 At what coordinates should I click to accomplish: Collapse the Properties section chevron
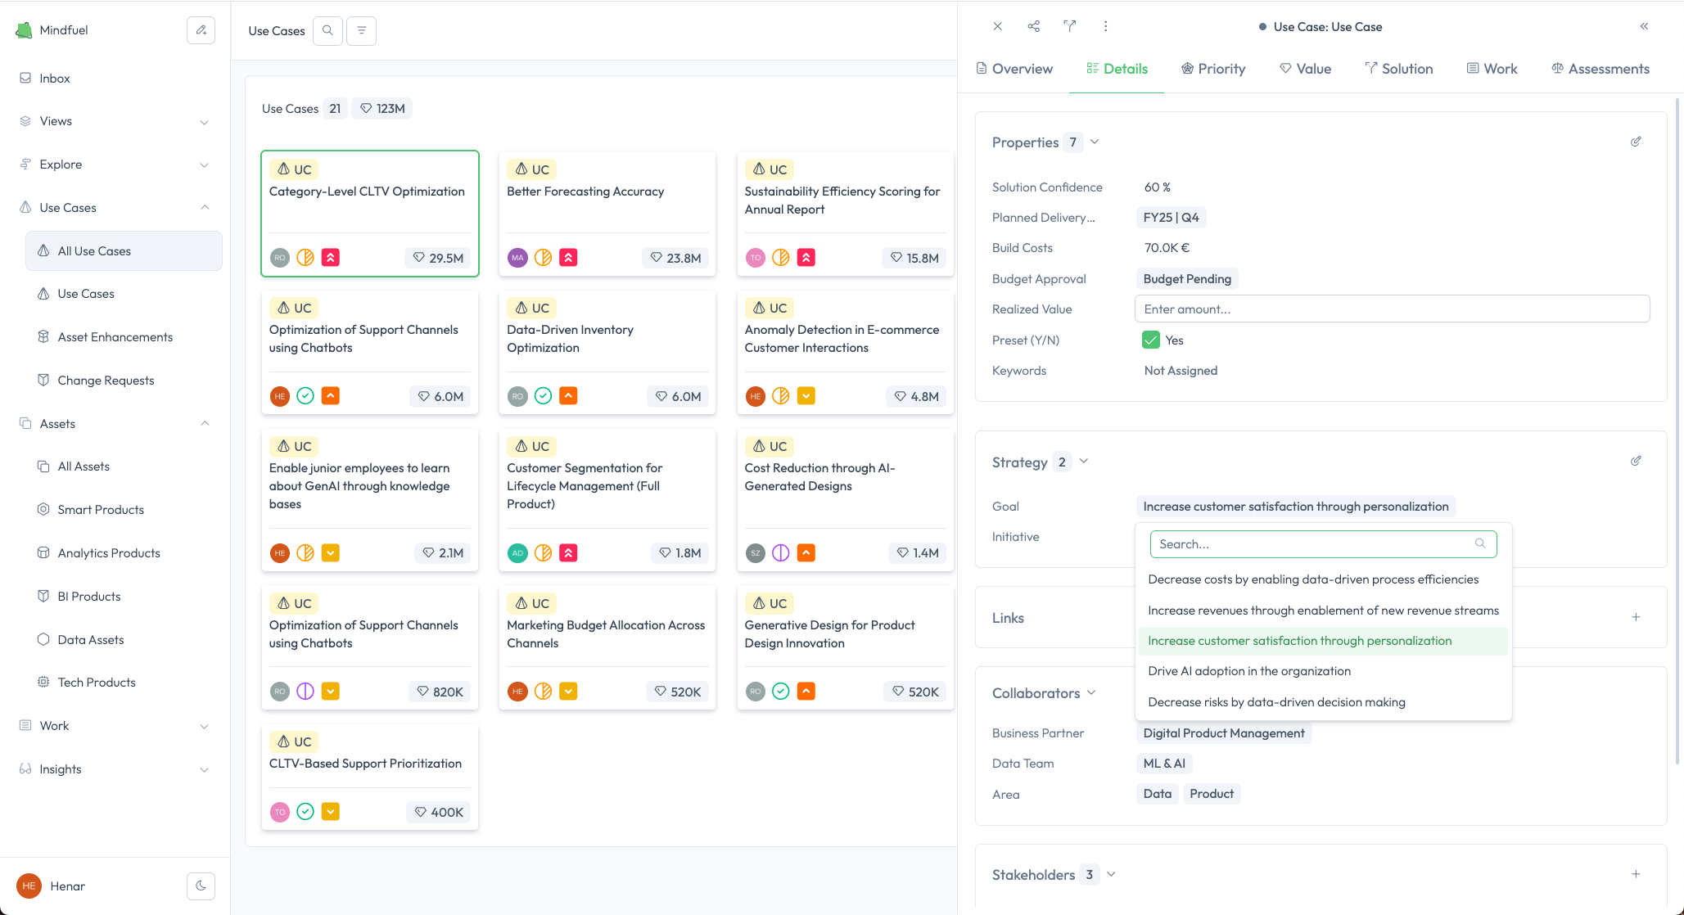[x=1095, y=142]
